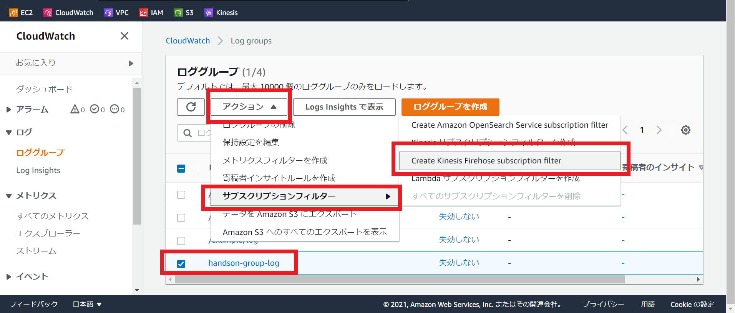
Task: Open Log Insights in sidebar
Action: [38, 170]
